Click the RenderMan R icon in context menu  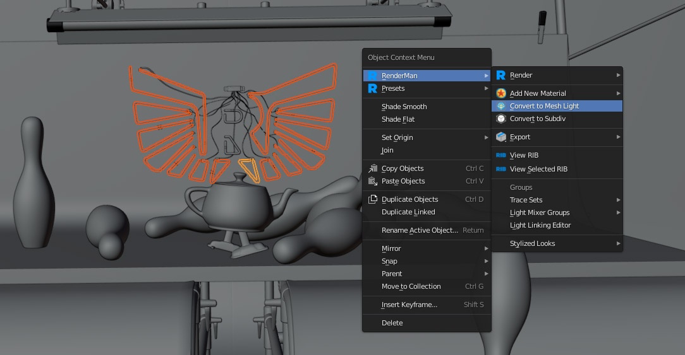tap(372, 76)
